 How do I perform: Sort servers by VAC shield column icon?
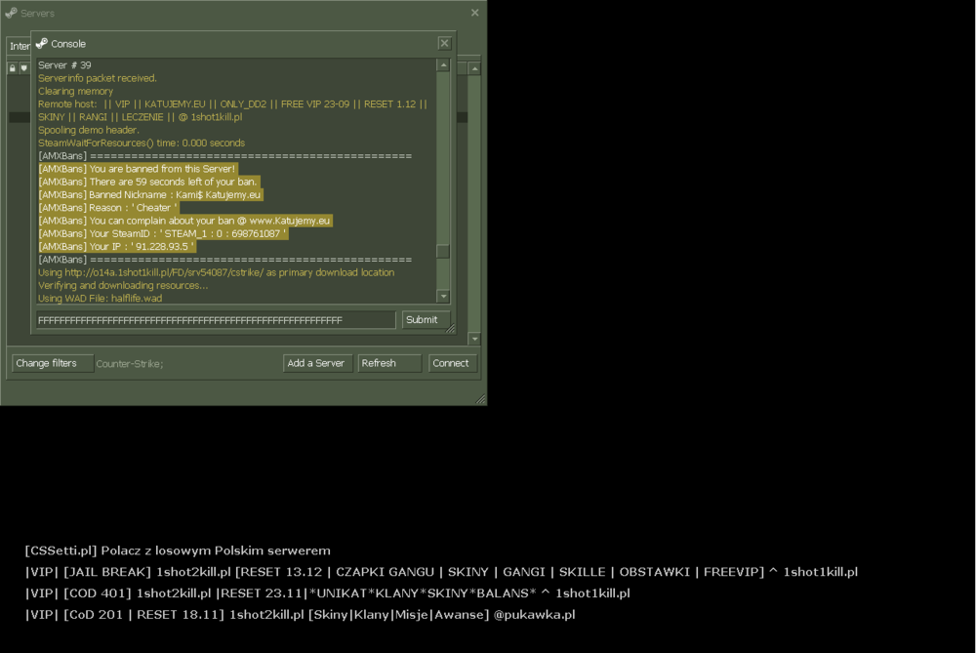coord(24,68)
